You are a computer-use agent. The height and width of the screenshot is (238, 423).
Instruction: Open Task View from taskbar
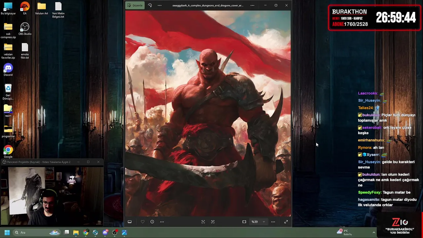(66, 232)
